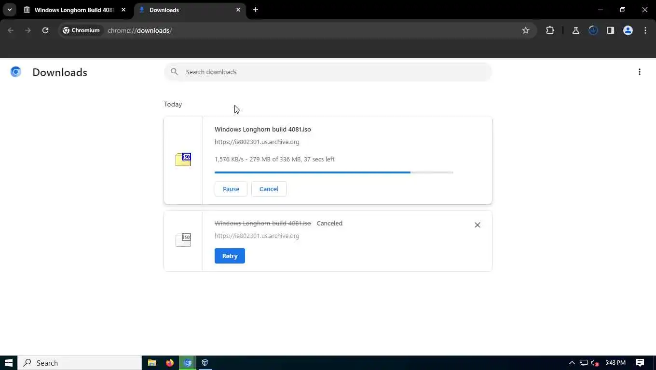Click the taskbar Search box
Screen dimensions: 656x370
pos(80,363)
